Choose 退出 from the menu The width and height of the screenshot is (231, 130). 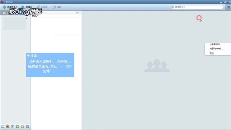pyautogui.click(x=212, y=53)
